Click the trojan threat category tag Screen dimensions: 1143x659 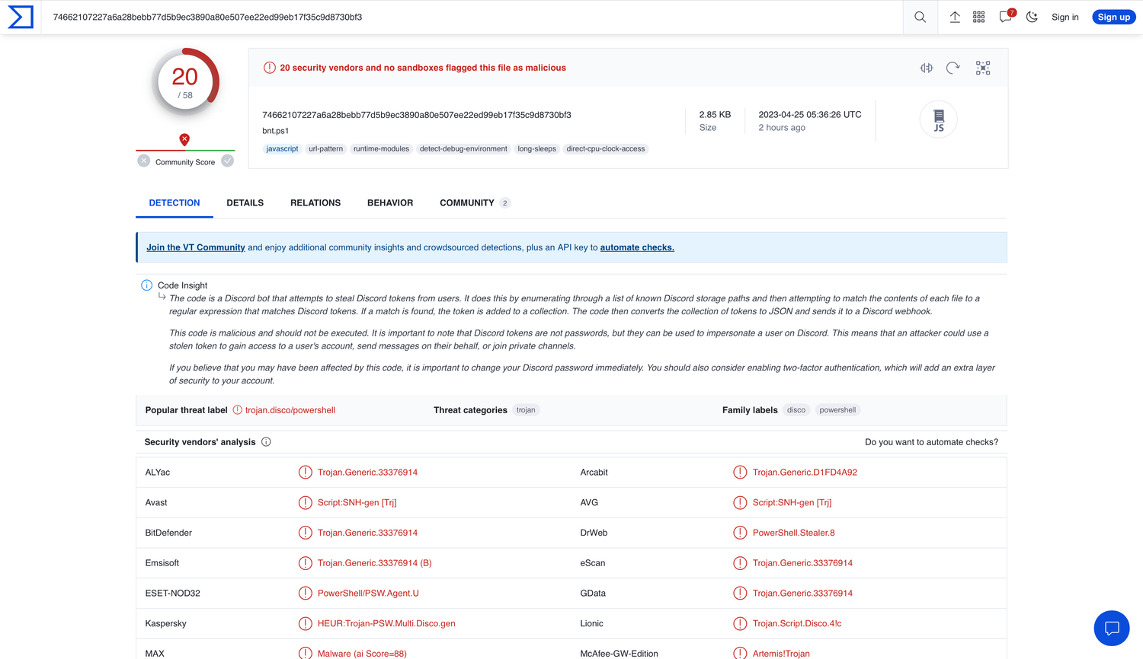tap(526, 410)
